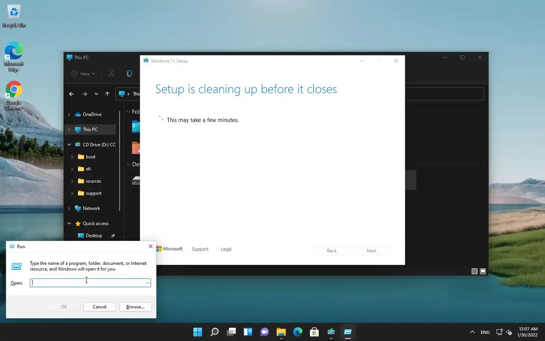Open the Windows Start menu

click(198, 332)
